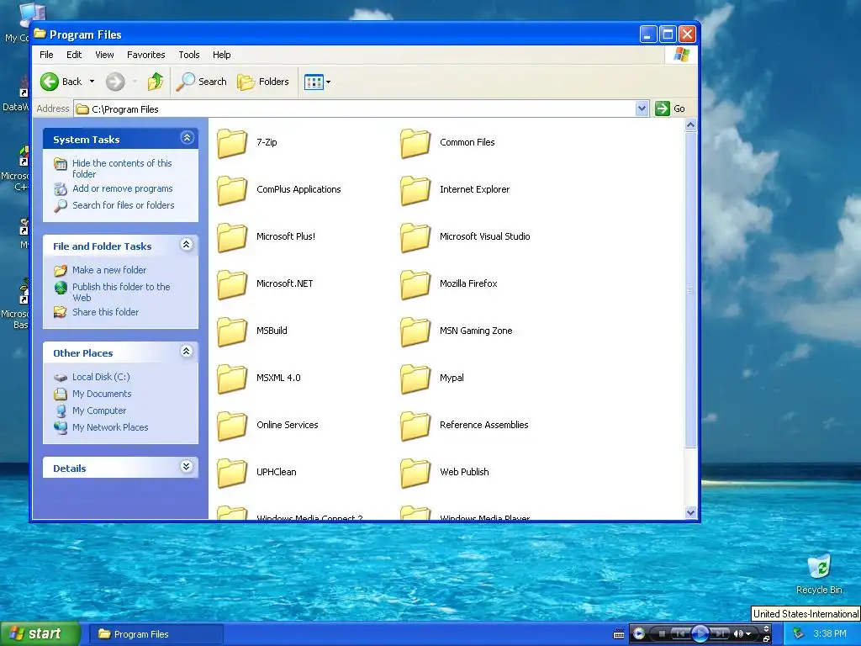
Task: Restore the Media Player toolbar window
Action: (x=767, y=639)
